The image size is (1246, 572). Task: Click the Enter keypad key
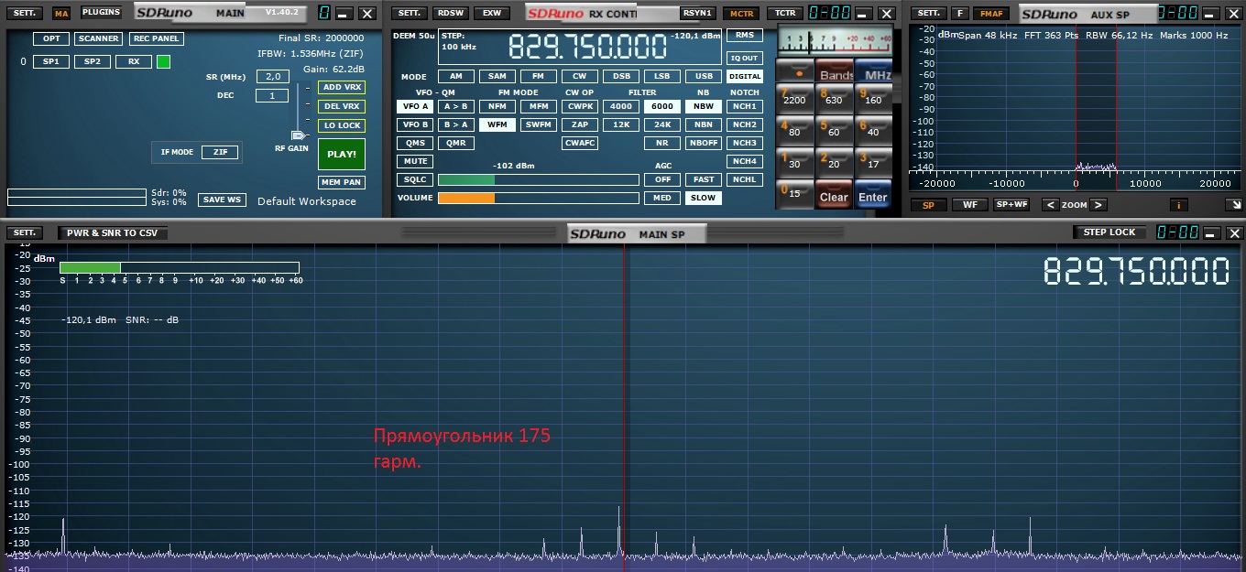[872, 195]
